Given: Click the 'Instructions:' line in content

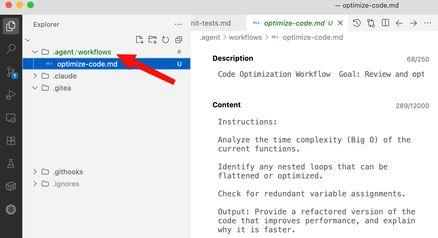Looking at the screenshot, I should 247,122.
